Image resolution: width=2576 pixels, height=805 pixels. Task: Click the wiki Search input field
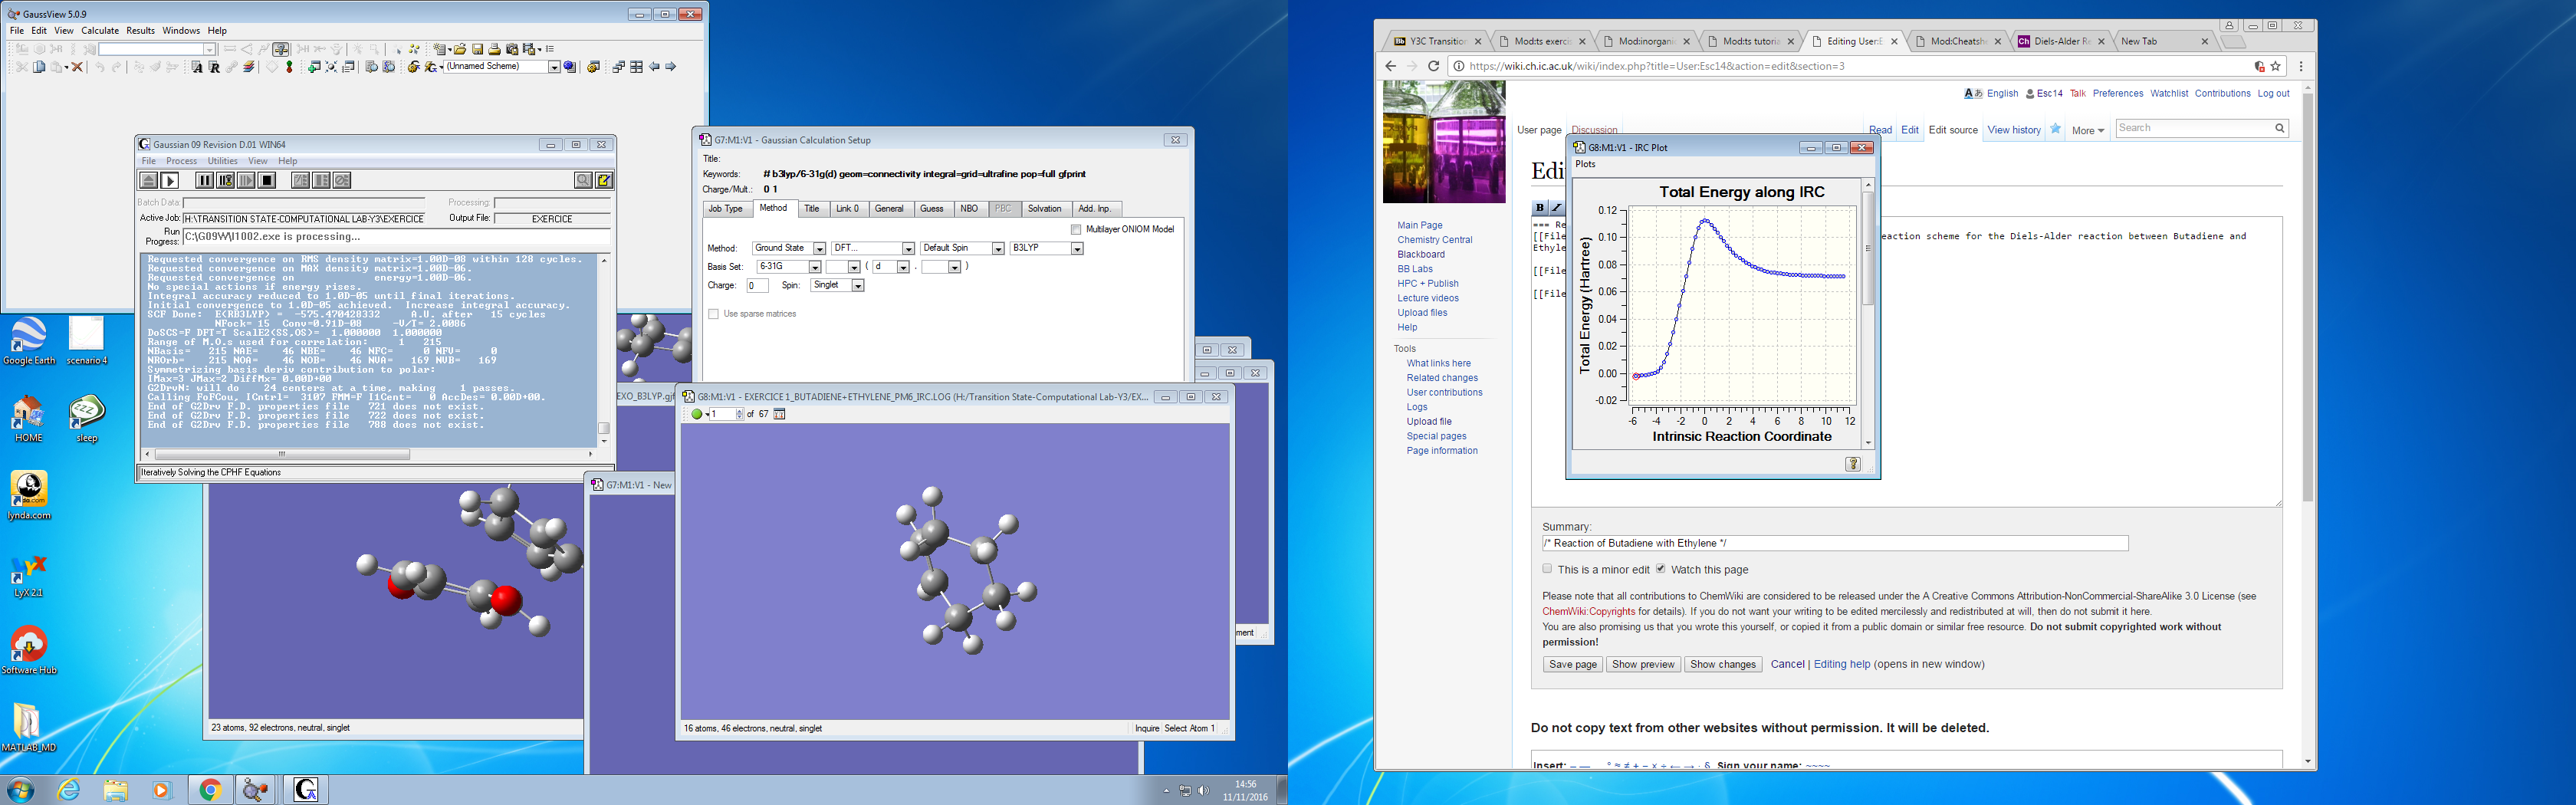[x=2193, y=128]
